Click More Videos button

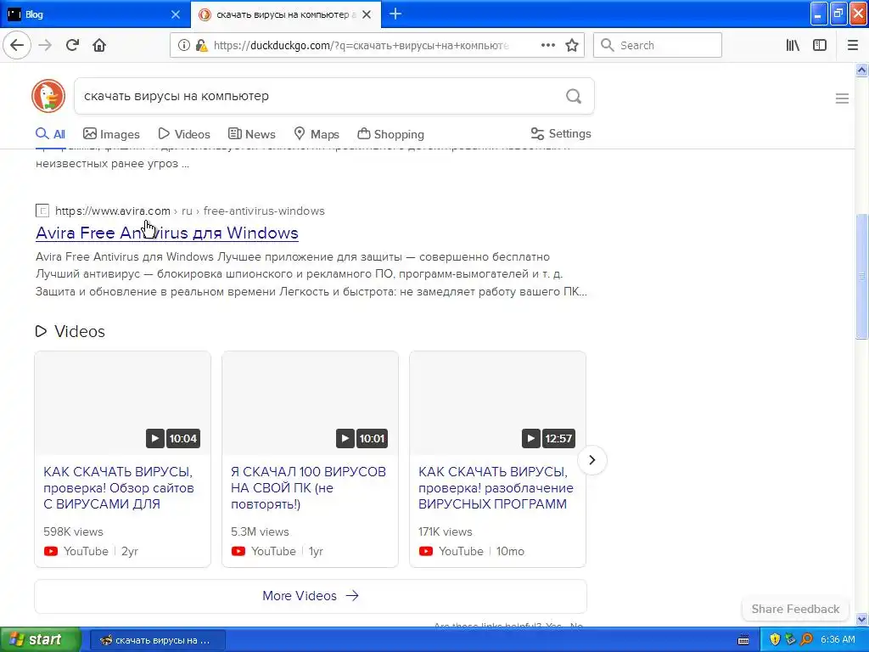tap(311, 596)
